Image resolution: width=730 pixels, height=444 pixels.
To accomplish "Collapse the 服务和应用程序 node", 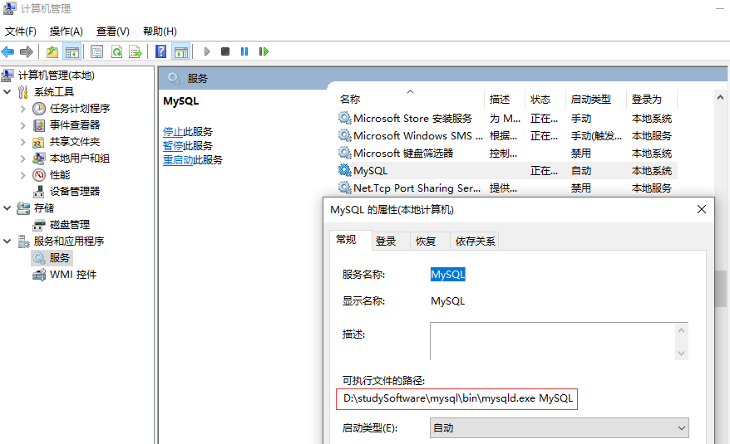I will pyautogui.click(x=7, y=242).
